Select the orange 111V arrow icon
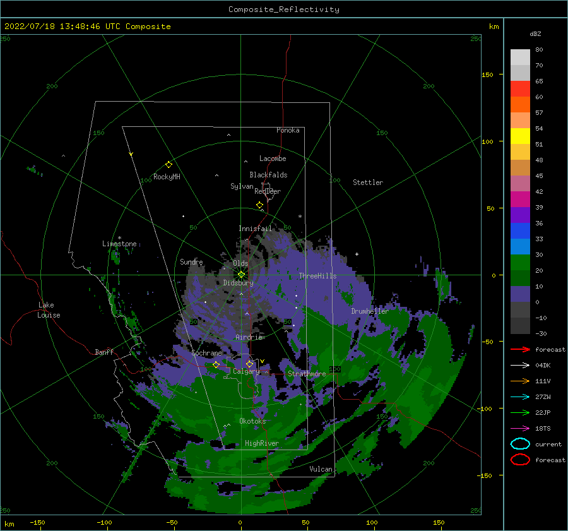Screen dimensions: 568x531 (x=520, y=381)
